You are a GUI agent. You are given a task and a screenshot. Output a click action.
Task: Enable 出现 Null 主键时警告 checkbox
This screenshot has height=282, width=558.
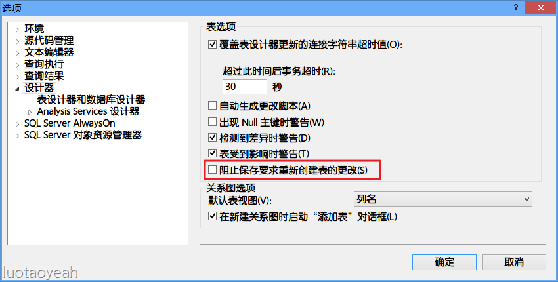tap(212, 121)
